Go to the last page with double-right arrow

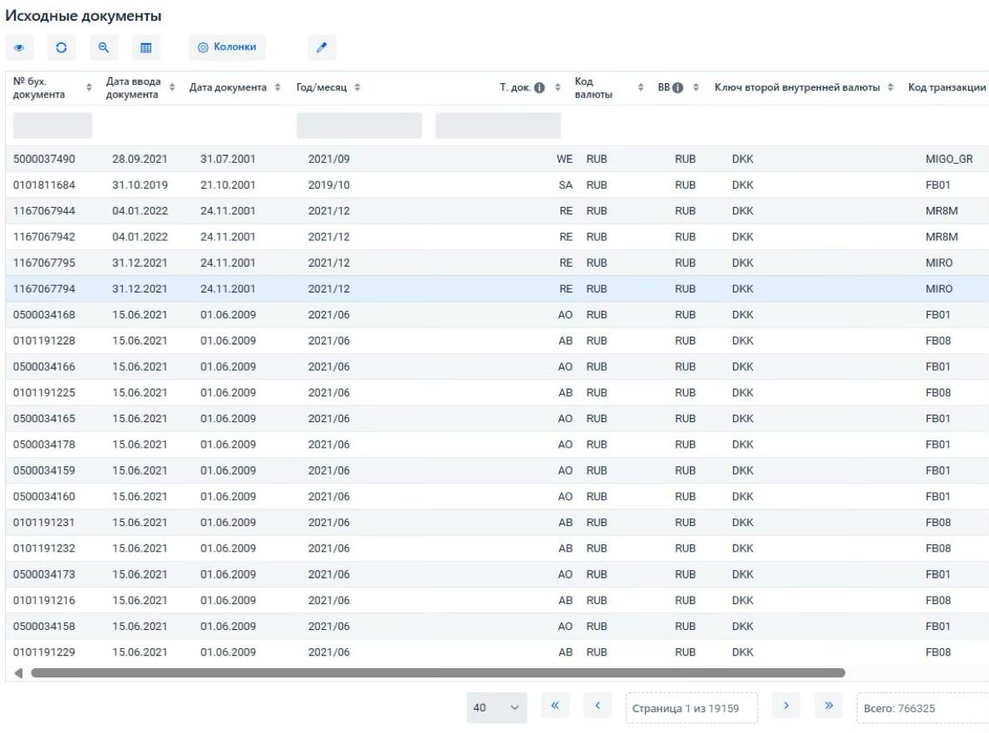828,707
